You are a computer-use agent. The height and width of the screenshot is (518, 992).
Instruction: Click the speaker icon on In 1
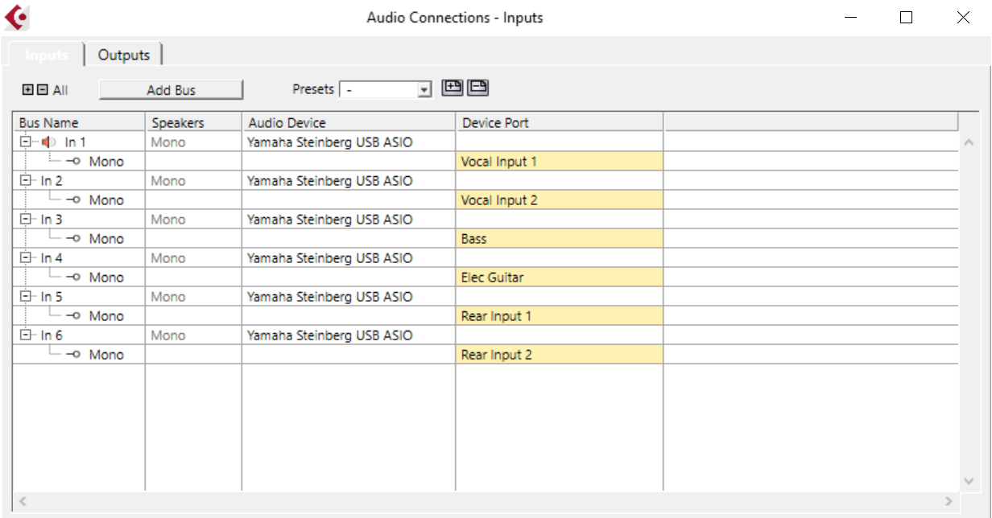tap(49, 142)
